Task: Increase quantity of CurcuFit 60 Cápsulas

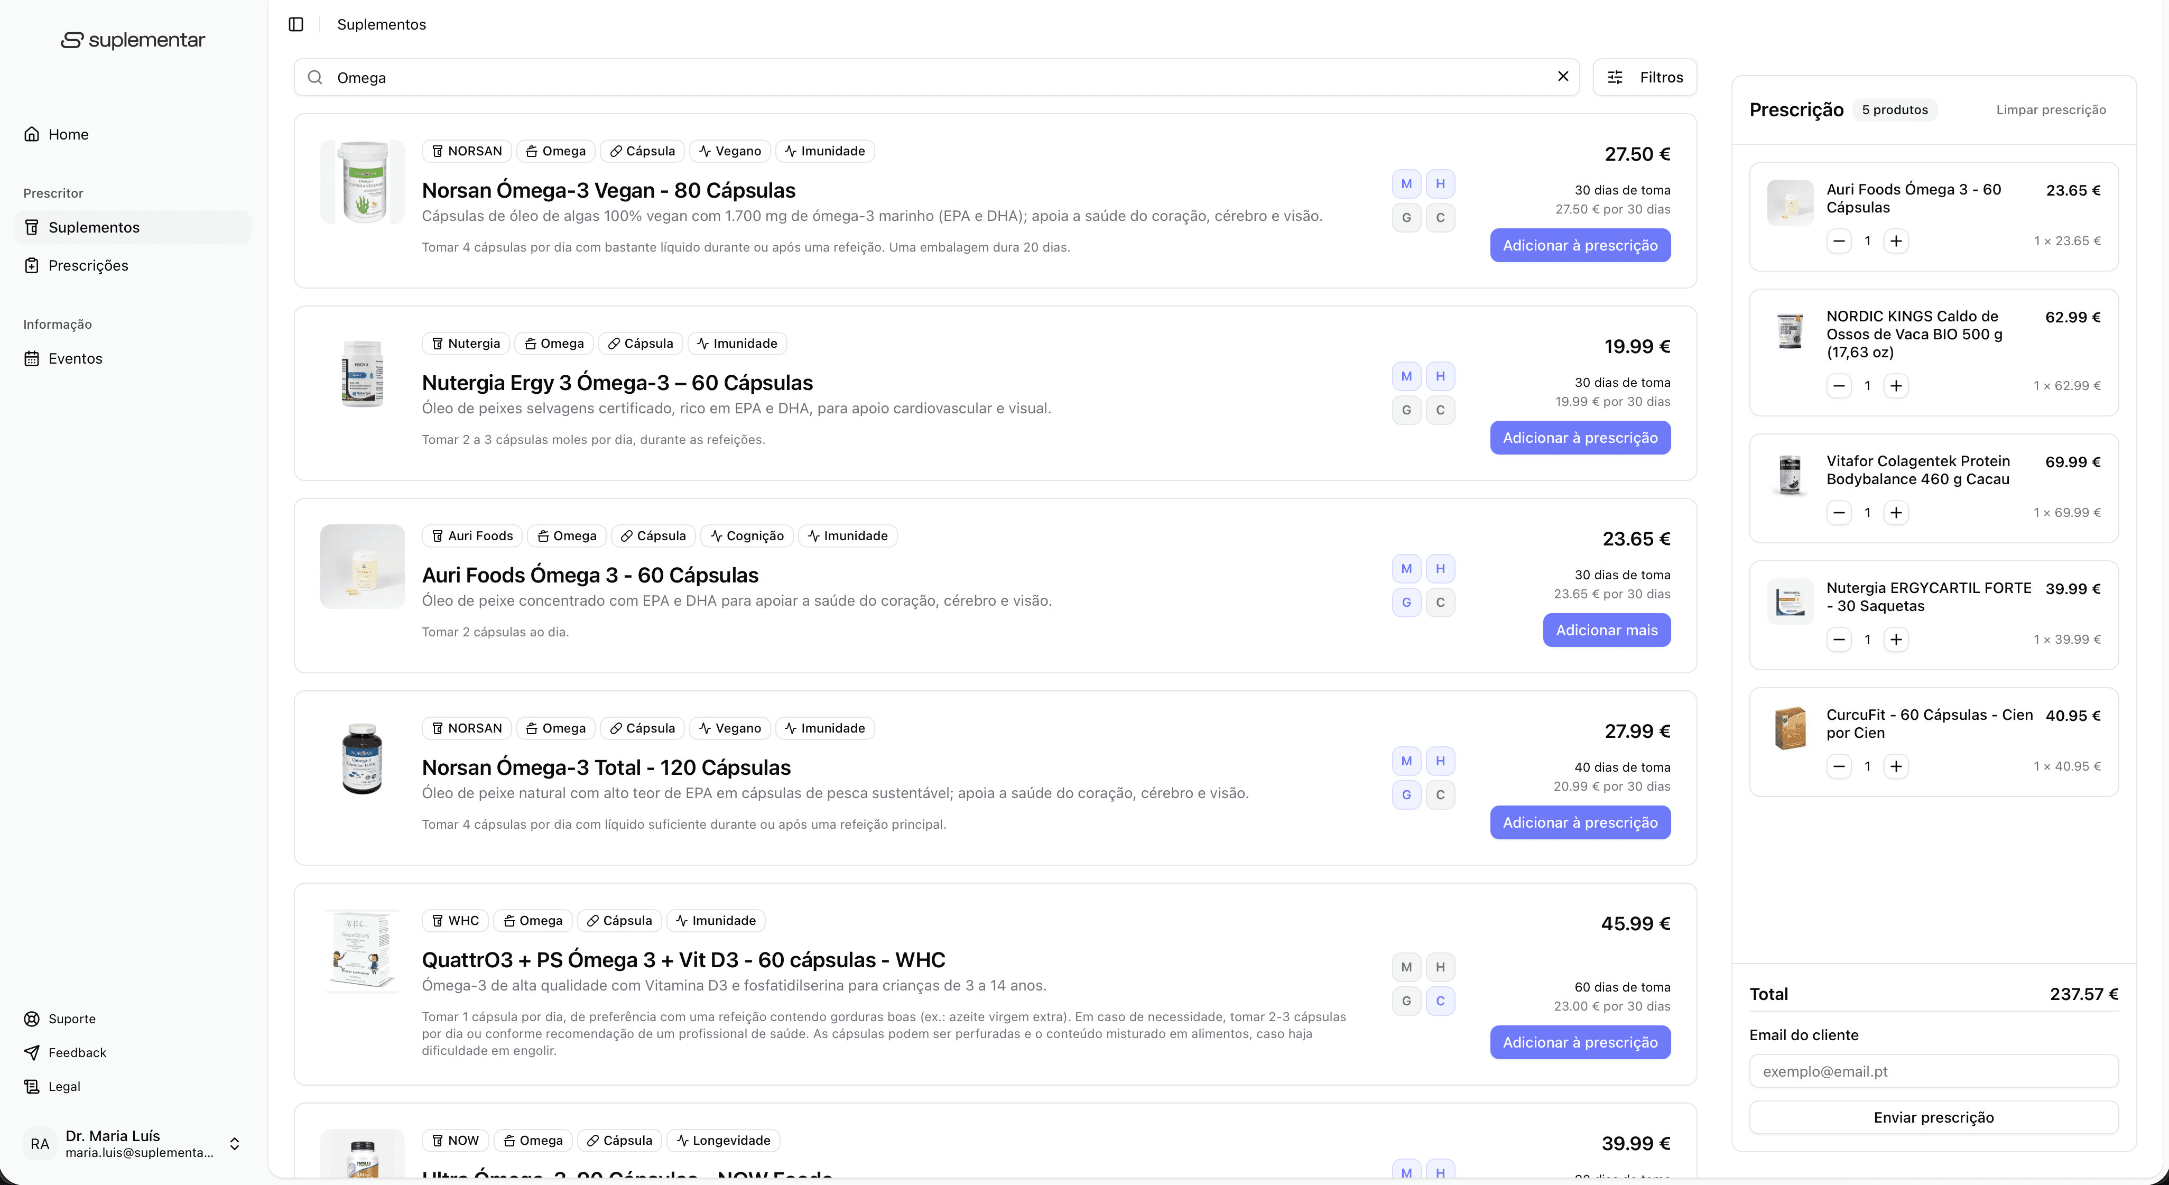Action: [x=1895, y=766]
